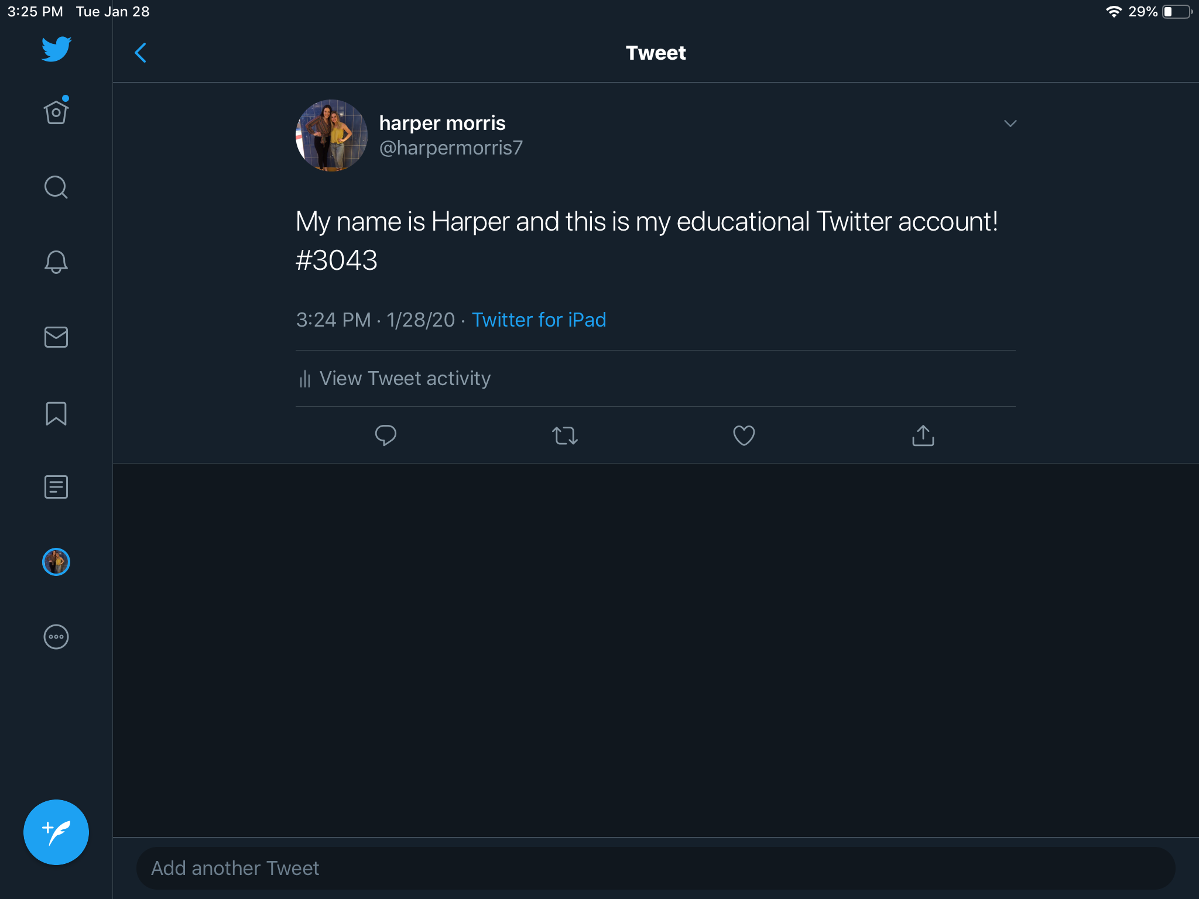Image resolution: width=1199 pixels, height=899 pixels.
Task: Open the Twitter for iPad link
Action: click(x=539, y=320)
